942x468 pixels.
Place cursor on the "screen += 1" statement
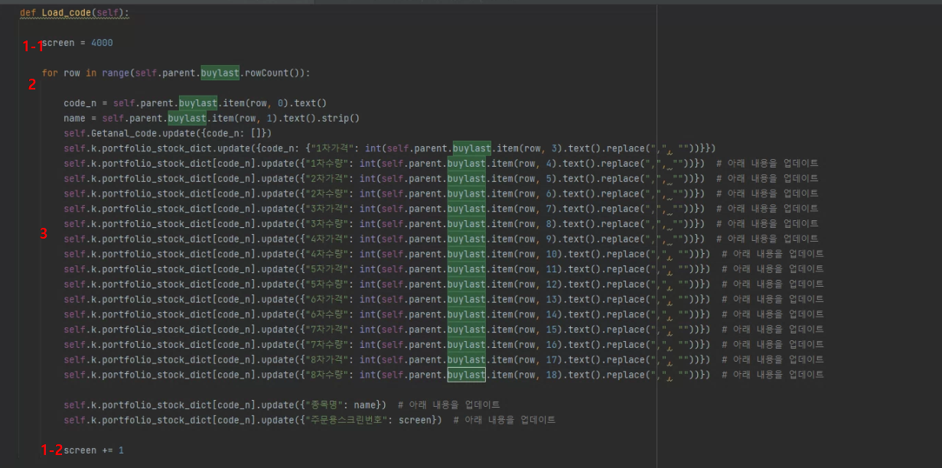click(x=93, y=450)
